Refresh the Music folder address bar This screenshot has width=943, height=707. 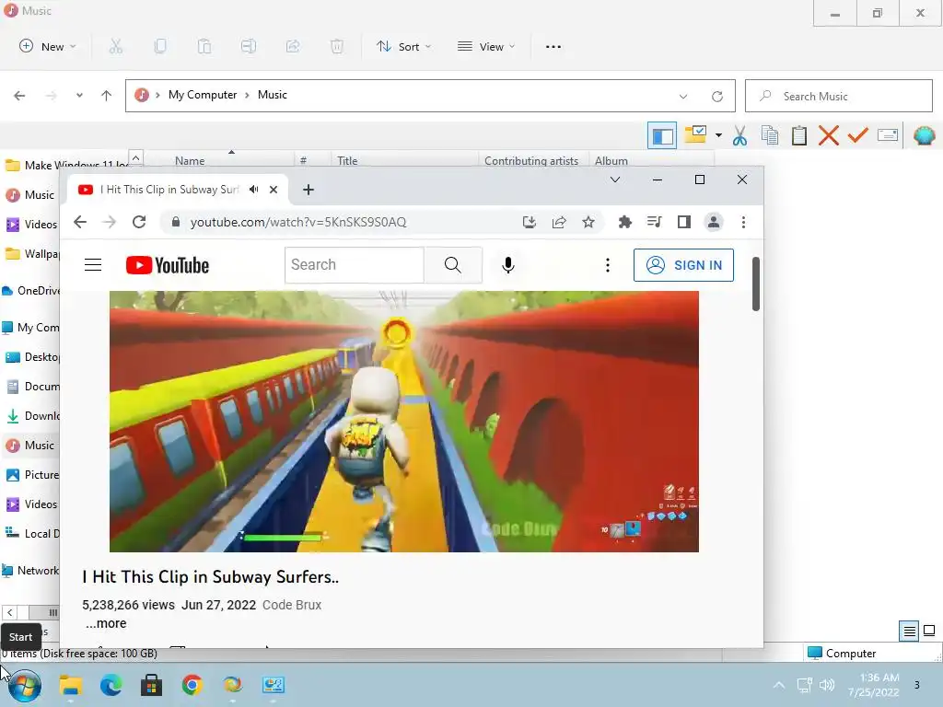pos(716,96)
